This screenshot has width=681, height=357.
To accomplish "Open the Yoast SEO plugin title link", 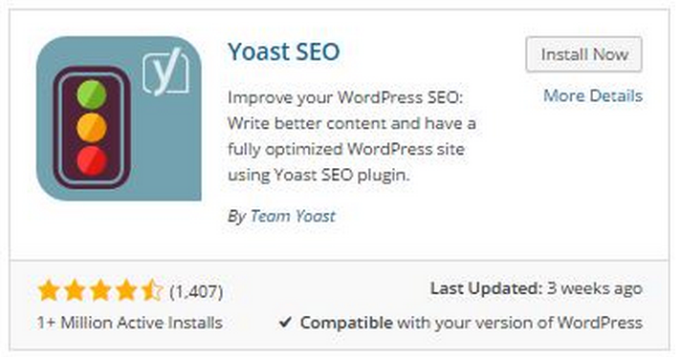I will (x=284, y=52).
